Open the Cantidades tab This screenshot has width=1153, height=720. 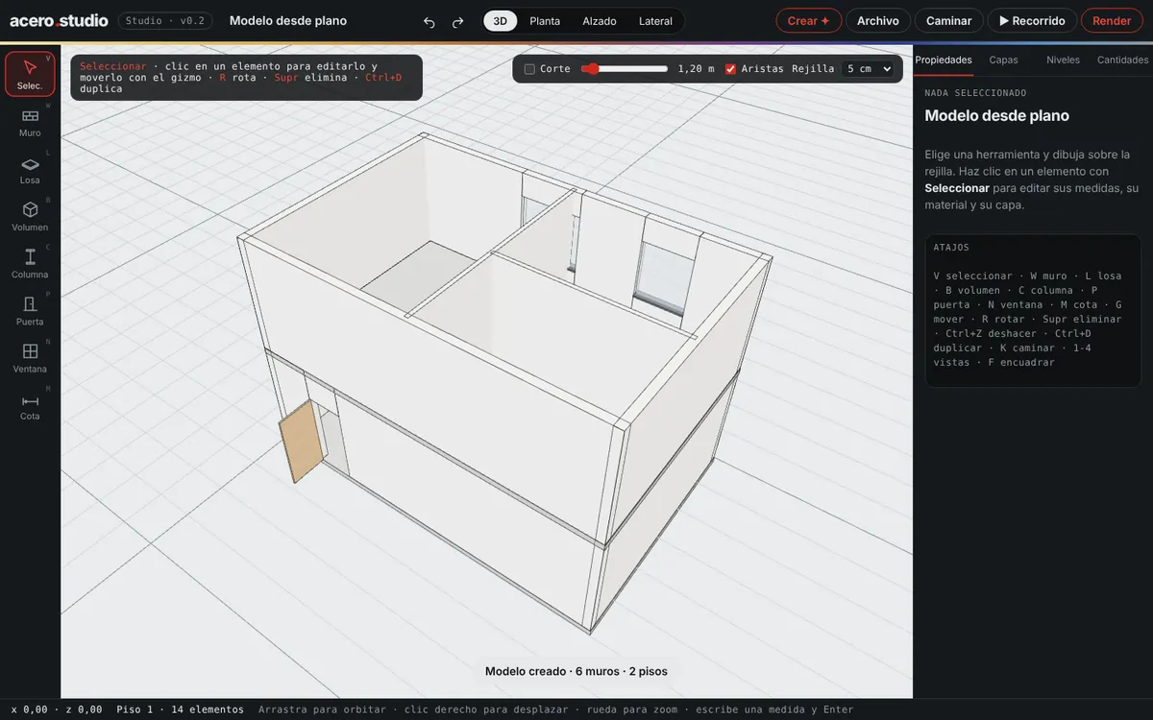pos(1123,60)
